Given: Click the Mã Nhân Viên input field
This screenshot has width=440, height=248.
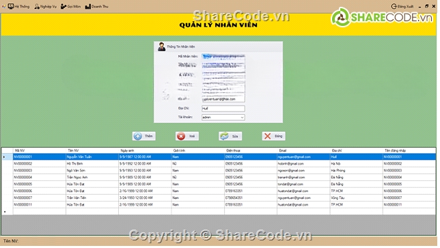Looking at the screenshot, I should tap(223, 57).
